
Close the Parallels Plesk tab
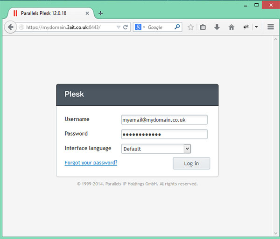coord(87,13)
